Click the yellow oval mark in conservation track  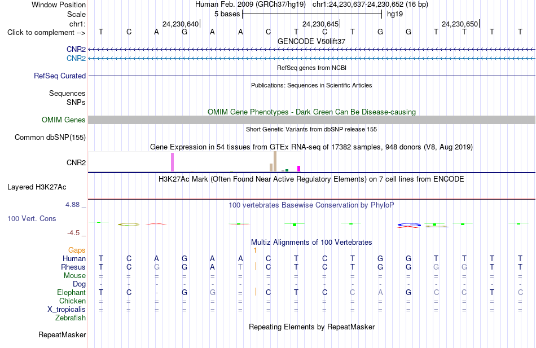click(x=129, y=224)
